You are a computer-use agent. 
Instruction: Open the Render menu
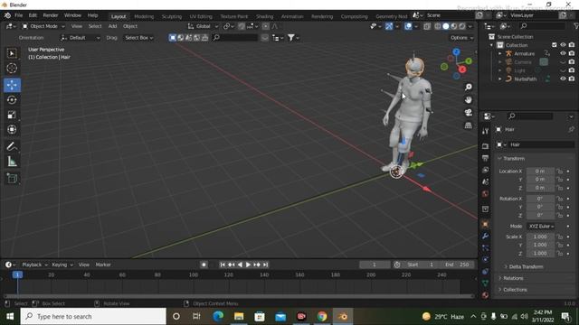51,15
